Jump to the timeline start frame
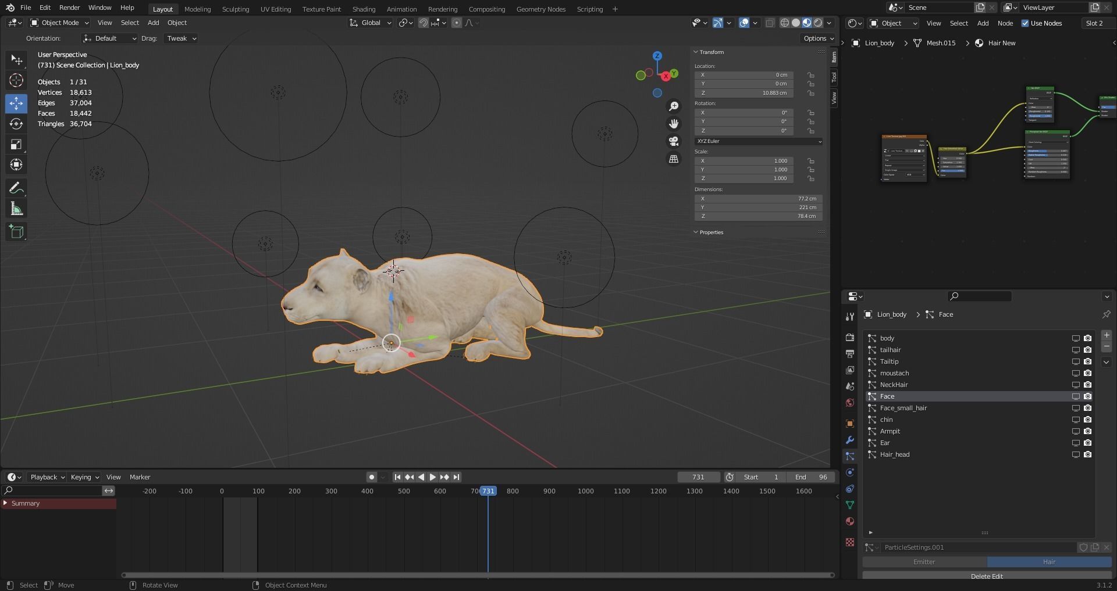This screenshot has height=591, width=1117. pos(397,477)
